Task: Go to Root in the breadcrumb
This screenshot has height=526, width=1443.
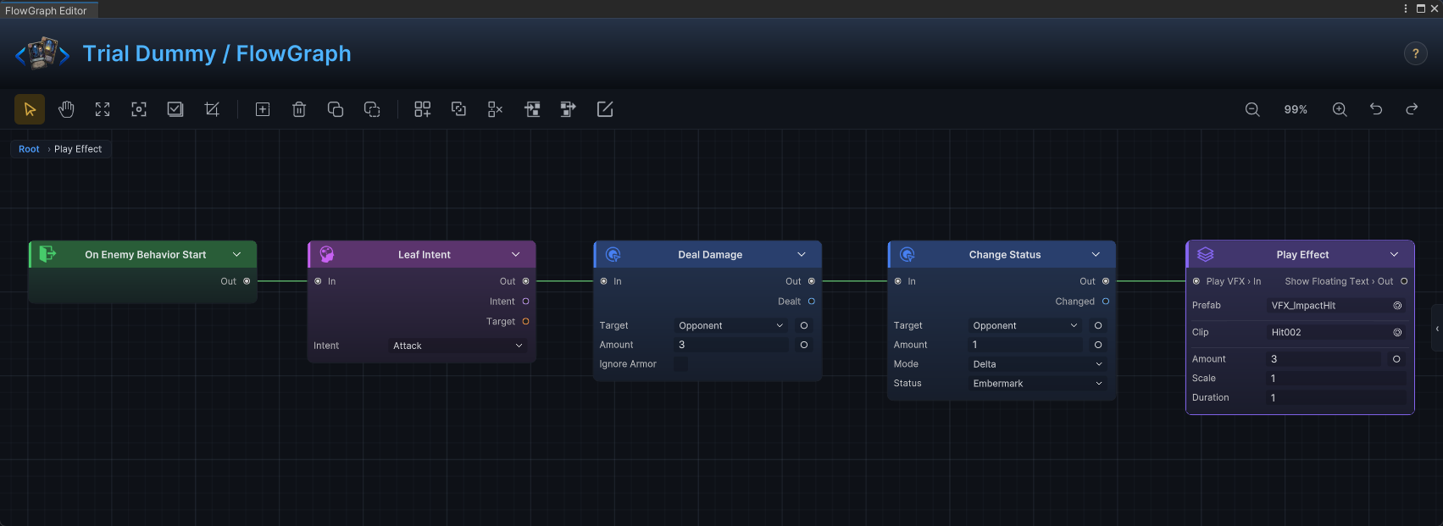Action: 29,149
